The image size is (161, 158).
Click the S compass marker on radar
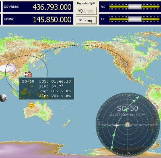point(129,153)
